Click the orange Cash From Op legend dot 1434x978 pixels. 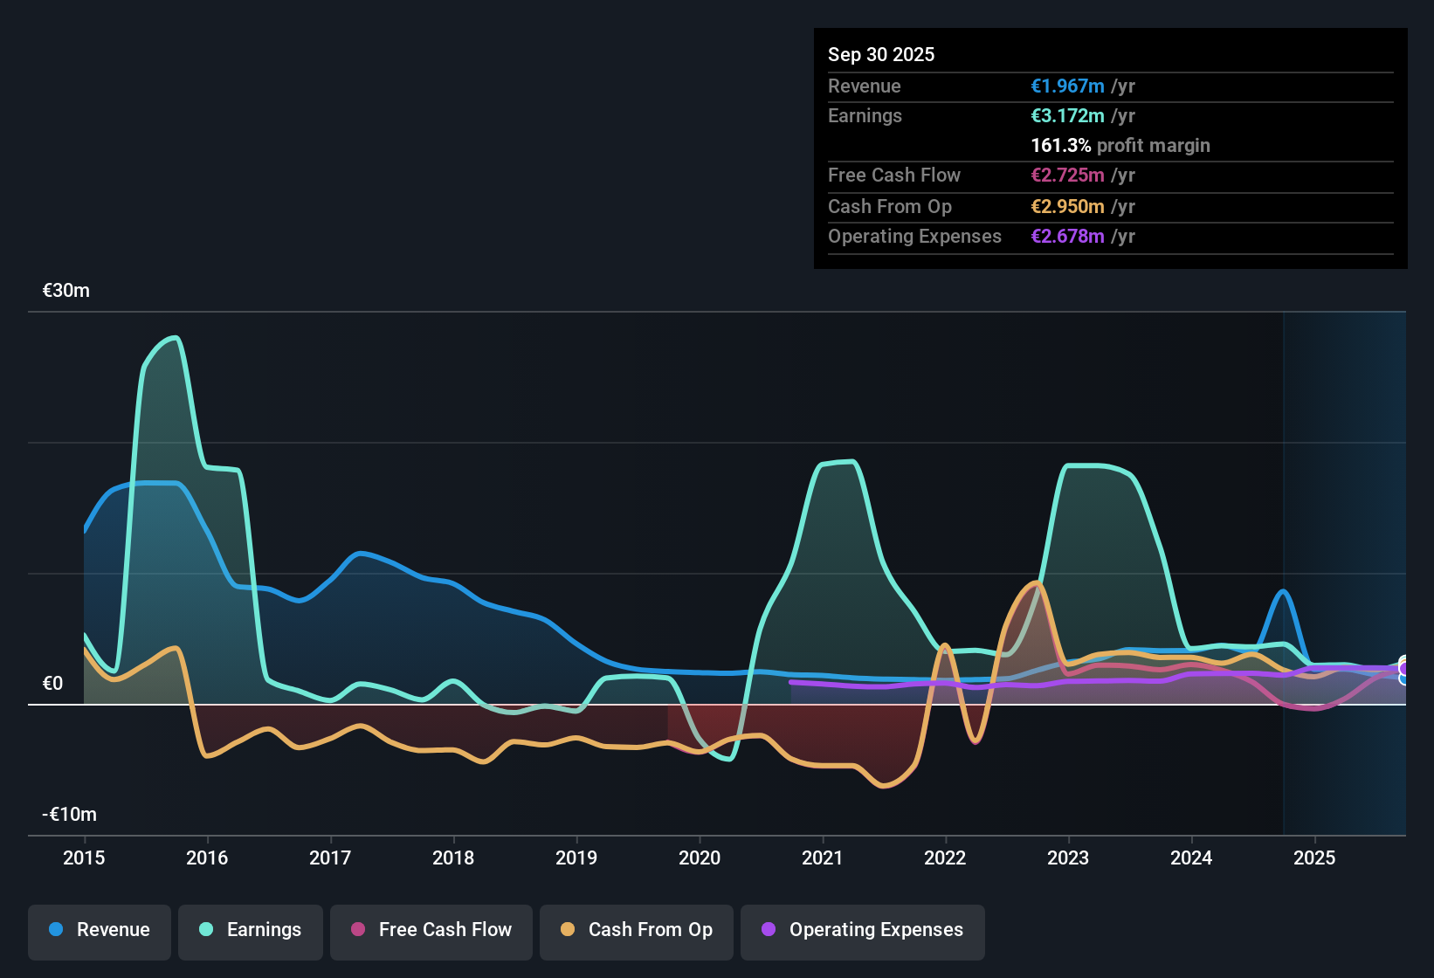coord(568,929)
